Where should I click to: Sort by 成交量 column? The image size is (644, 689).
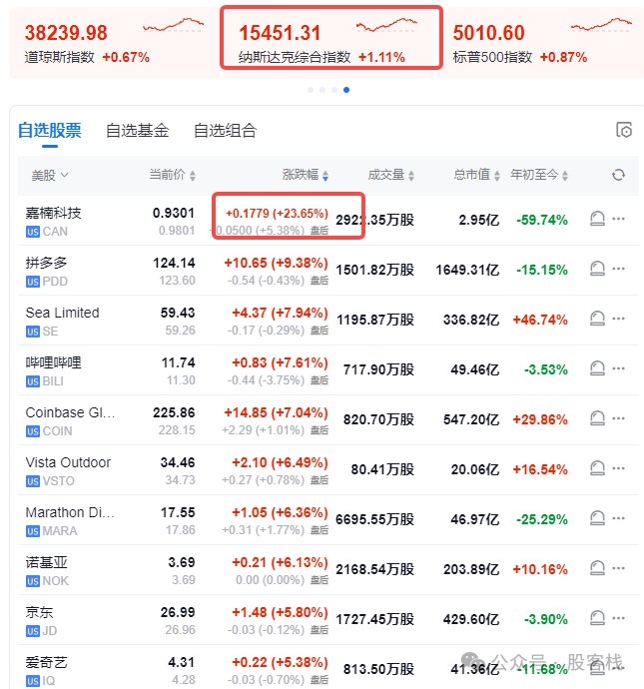pyautogui.click(x=391, y=175)
